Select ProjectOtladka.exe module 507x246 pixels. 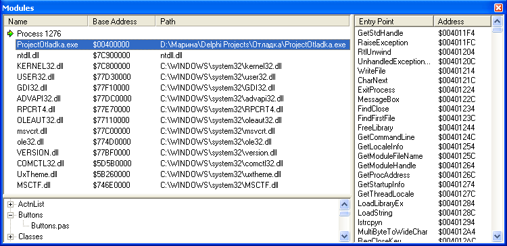click(x=183, y=45)
